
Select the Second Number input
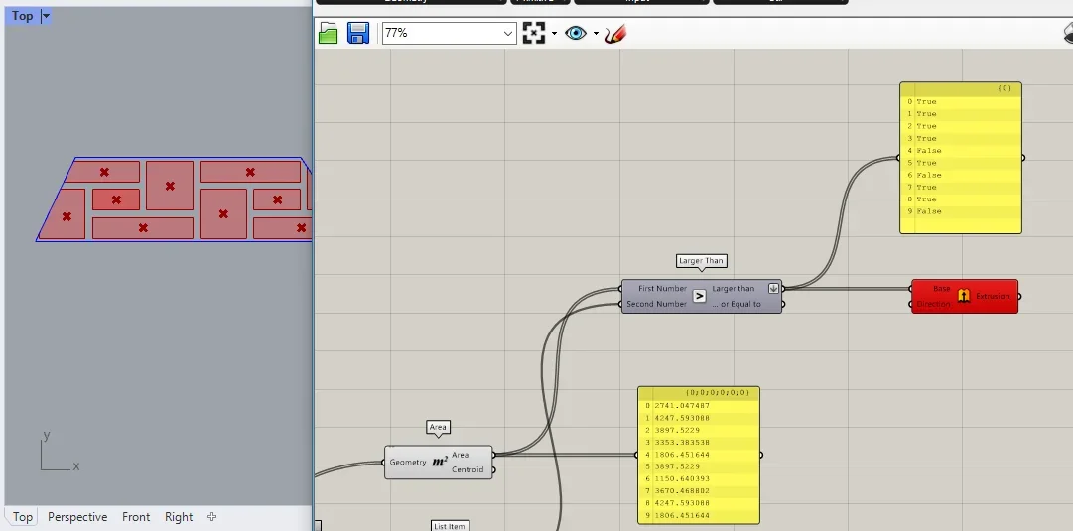click(656, 304)
